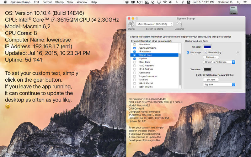Toggle the Use image checkbox
The height and width of the screenshot is (157, 251).
click(x=188, y=52)
